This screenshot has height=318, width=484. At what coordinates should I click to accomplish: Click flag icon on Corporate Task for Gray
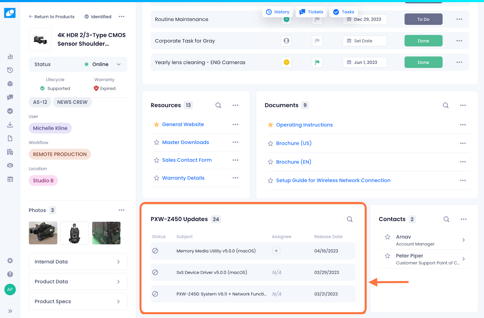pos(317,41)
